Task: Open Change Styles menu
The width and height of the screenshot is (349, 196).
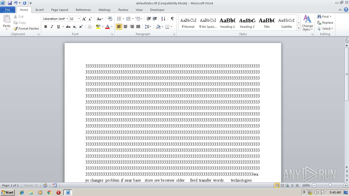Action: point(307,23)
